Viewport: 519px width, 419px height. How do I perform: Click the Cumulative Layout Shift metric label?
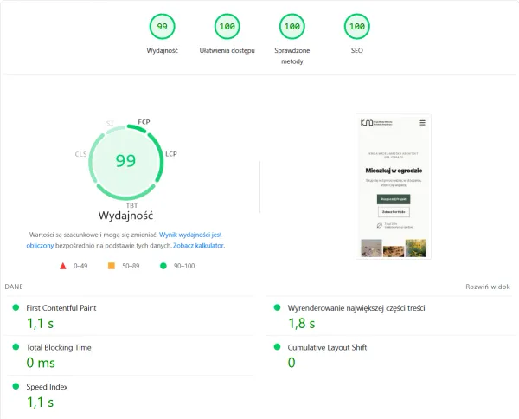pyautogui.click(x=327, y=347)
